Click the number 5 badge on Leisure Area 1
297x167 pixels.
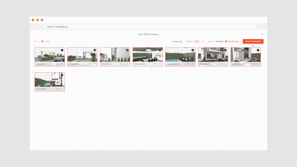click(193, 50)
